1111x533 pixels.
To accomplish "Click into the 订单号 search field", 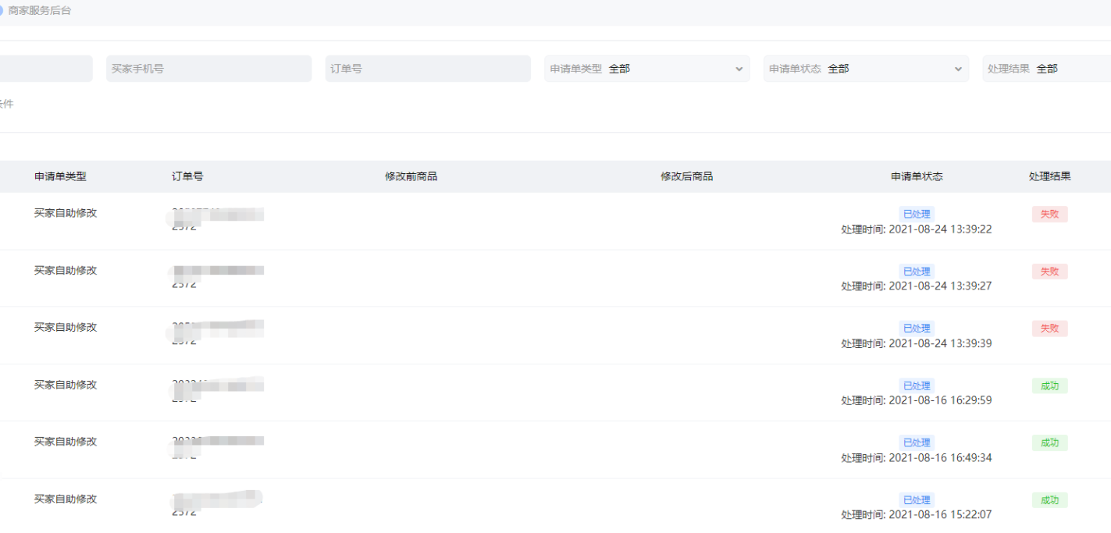I will point(428,69).
